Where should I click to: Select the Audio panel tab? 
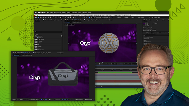(x=163, y=20)
